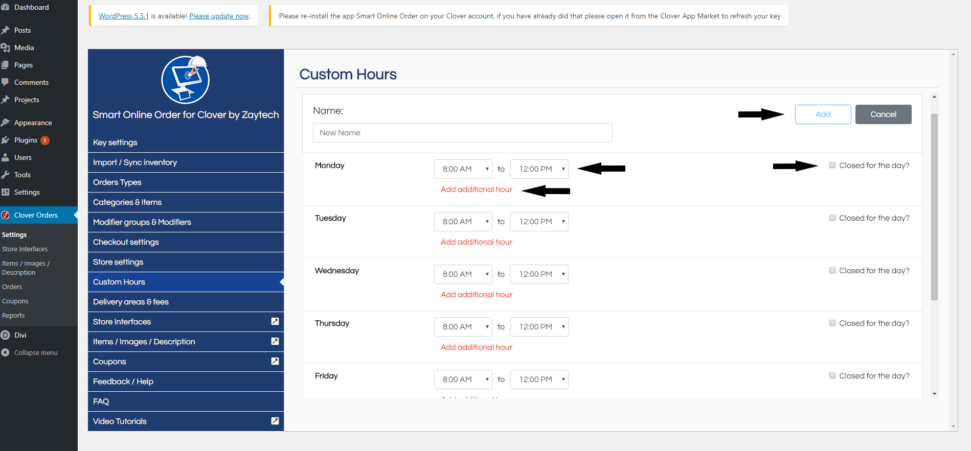
Task: Open Import / Sync inventory menu item
Action: tap(186, 162)
